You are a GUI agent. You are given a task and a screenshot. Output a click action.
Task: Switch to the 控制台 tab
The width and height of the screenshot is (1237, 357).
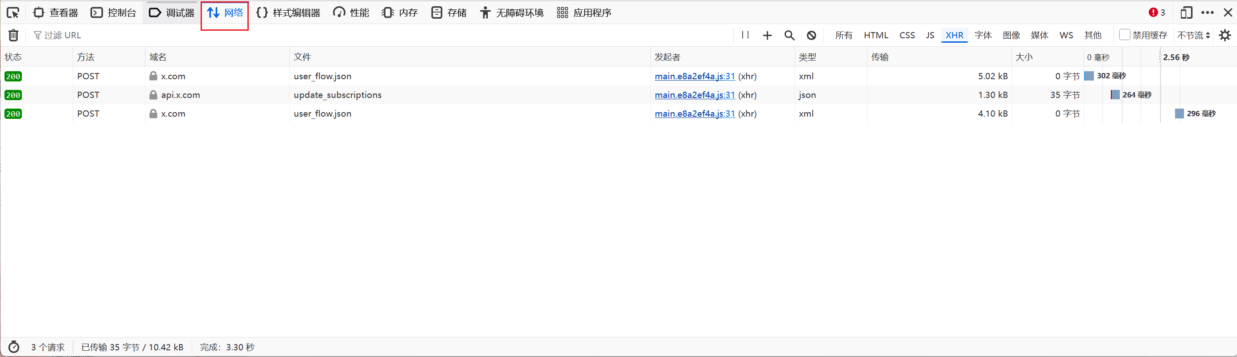pyautogui.click(x=114, y=12)
